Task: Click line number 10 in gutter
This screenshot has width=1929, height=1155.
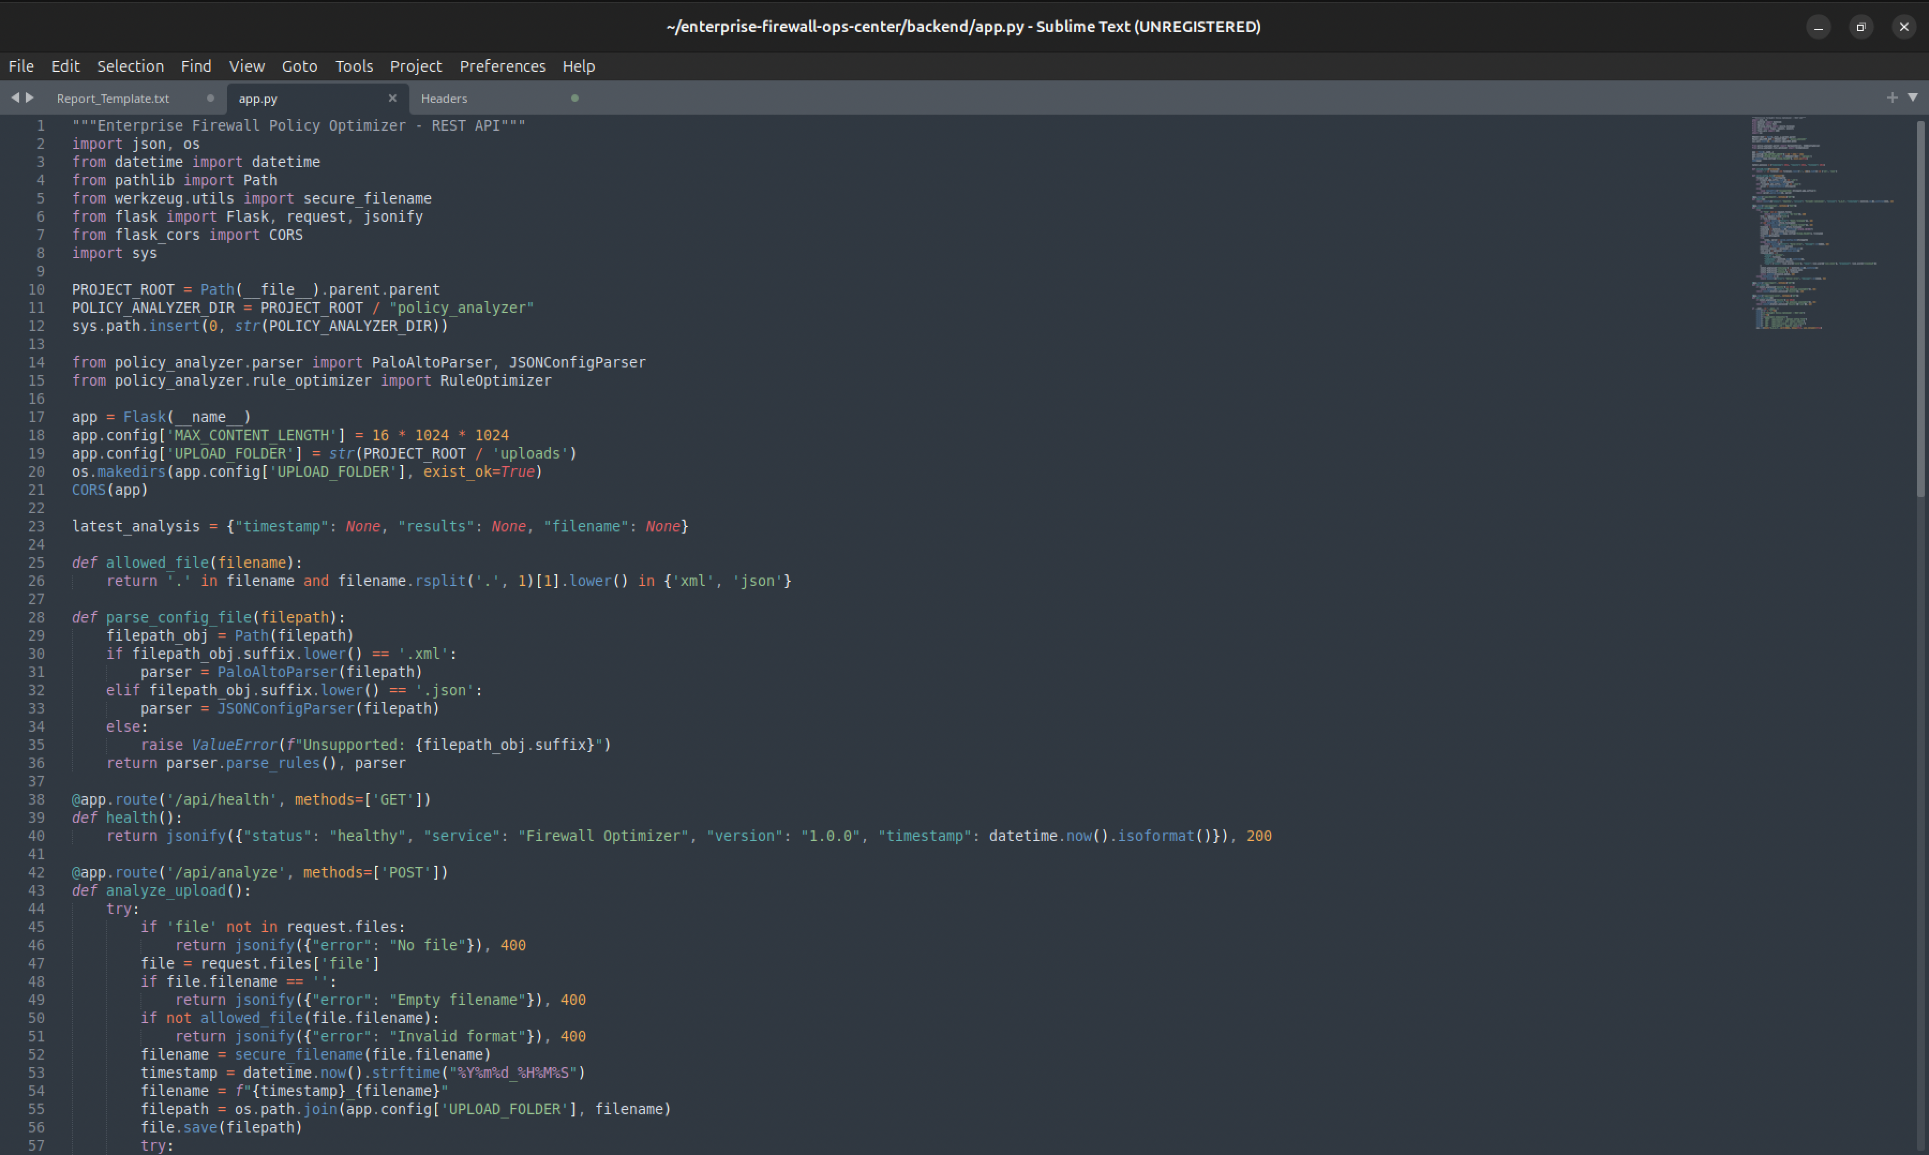Action: tap(36, 289)
